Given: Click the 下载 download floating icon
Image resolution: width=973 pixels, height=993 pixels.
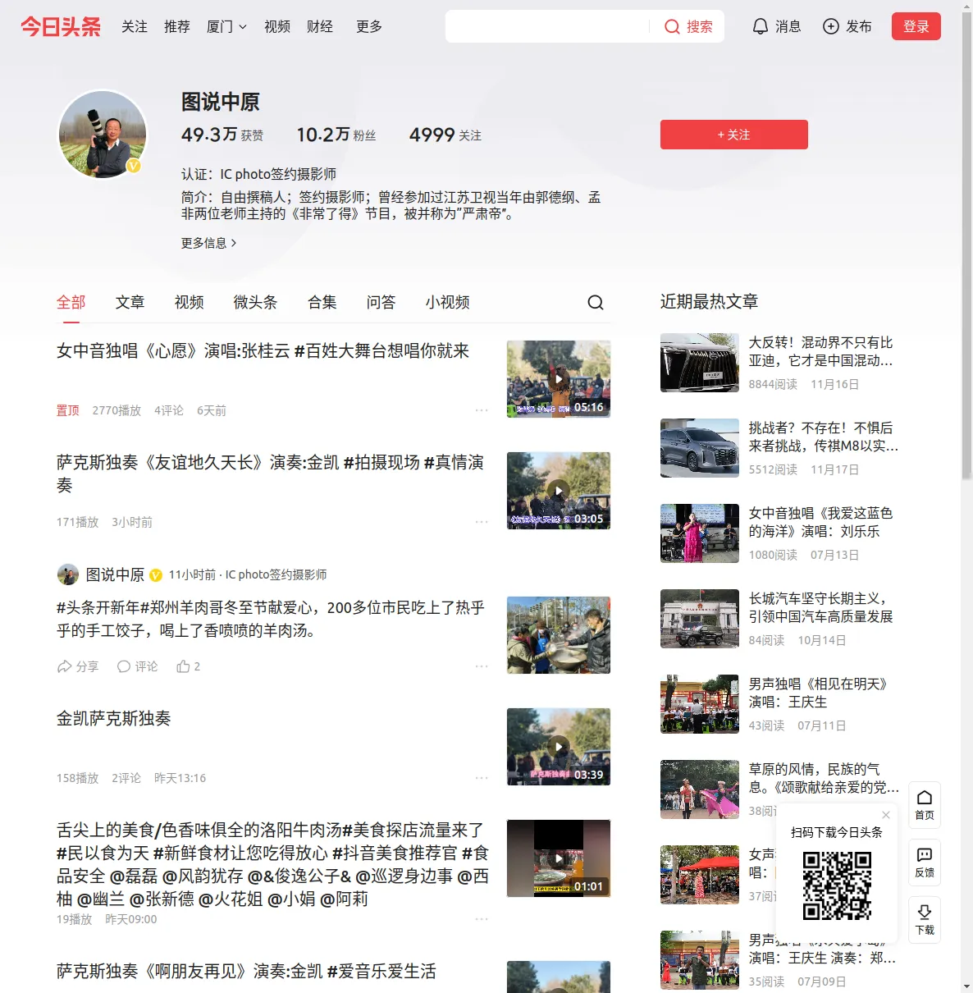Looking at the screenshot, I should click(x=925, y=920).
